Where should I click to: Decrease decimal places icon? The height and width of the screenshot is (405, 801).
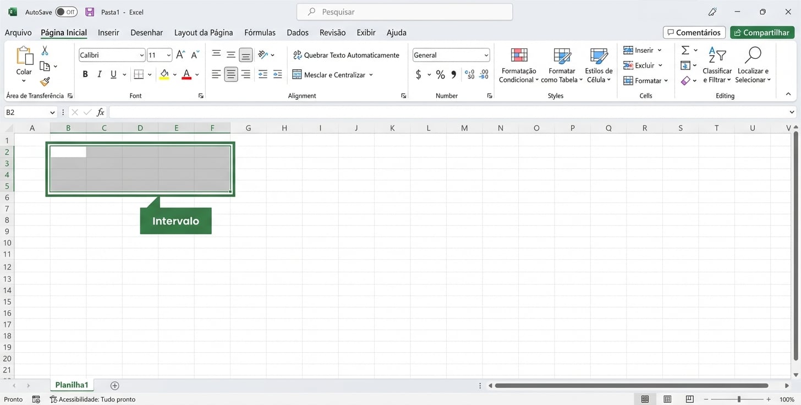(484, 74)
